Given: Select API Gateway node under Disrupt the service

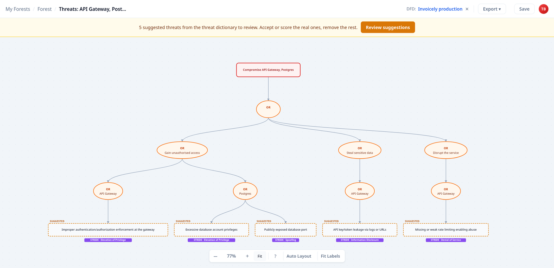Looking at the screenshot, I should click(446, 191).
